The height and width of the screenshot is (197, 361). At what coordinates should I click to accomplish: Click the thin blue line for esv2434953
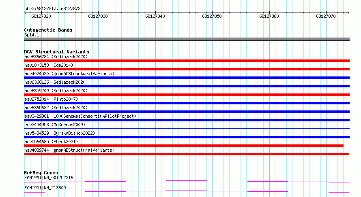coord(187,128)
